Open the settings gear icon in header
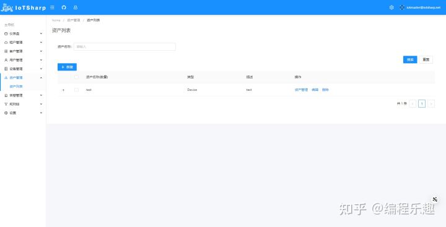The image size is (446, 227). [391, 7]
